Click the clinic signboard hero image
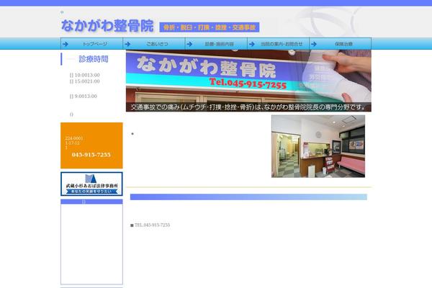 [x=248, y=81]
